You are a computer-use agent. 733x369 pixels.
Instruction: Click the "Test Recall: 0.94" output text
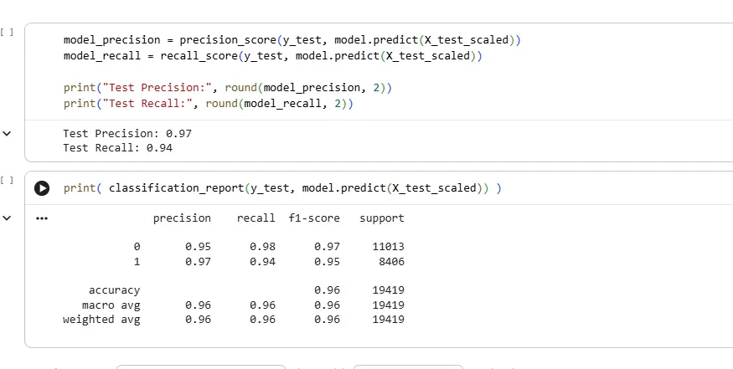(x=117, y=148)
